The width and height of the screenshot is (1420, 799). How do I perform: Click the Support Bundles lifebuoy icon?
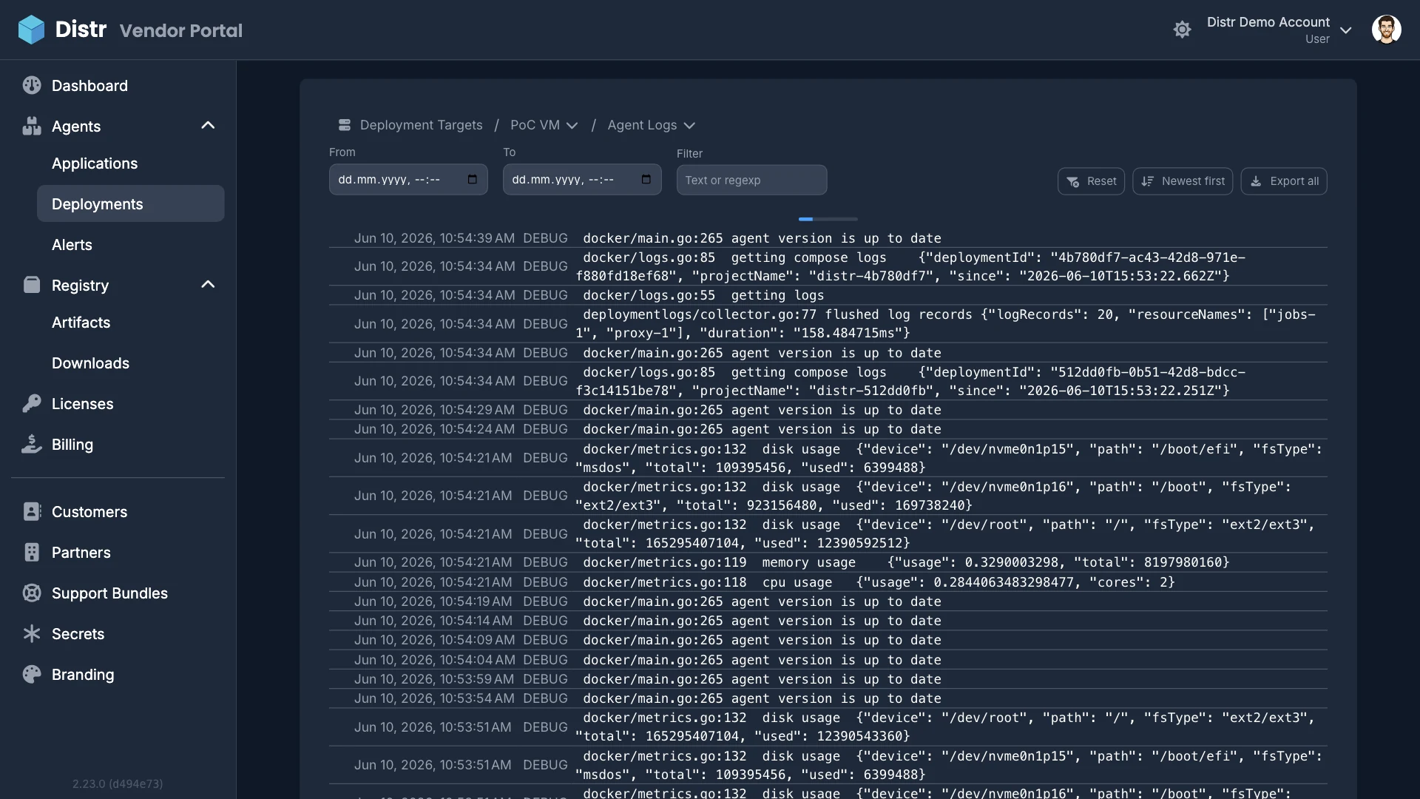pyautogui.click(x=32, y=593)
